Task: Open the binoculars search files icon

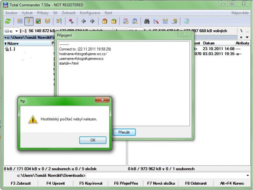Action: (x=147, y=21)
